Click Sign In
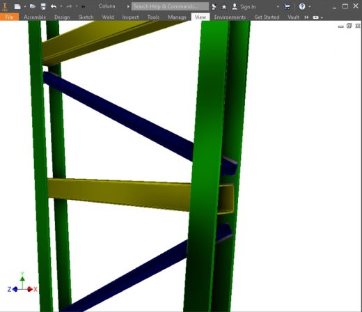 click(x=248, y=7)
